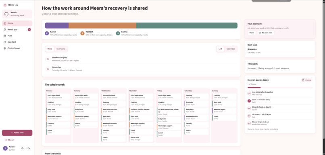This screenshot has width=325, height=155.
Task: Click Karan's purple segment in workload bar
Action: coord(57,26)
